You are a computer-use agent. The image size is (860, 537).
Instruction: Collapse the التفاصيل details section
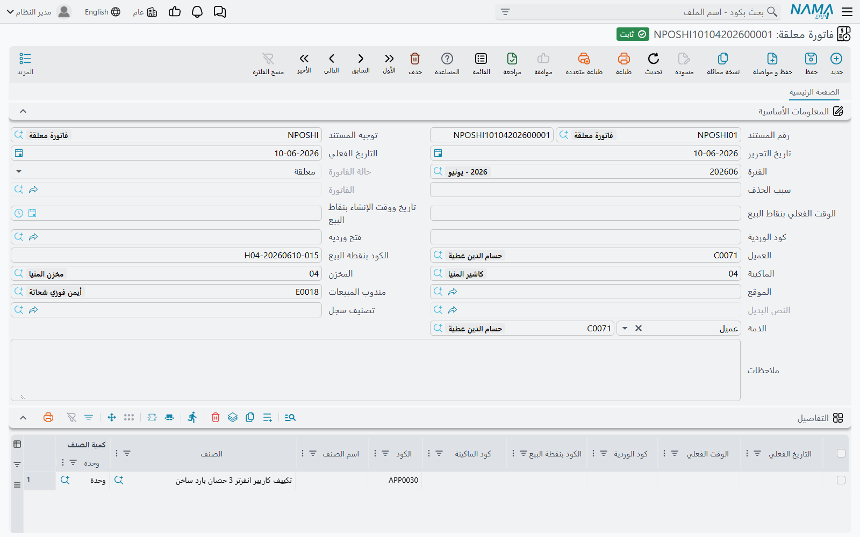point(23,418)
